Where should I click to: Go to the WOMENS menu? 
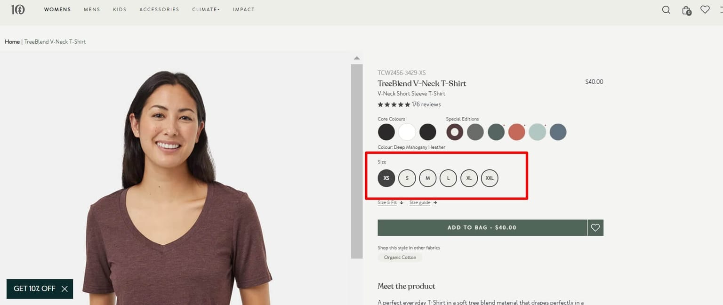pos(57,9)
